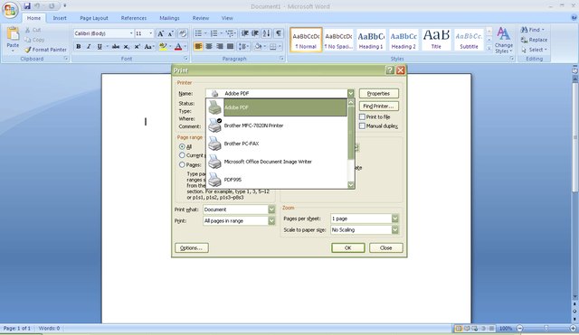This screenshot has height=335, width=579.
Task: Switch to the Review tab
Action: click(x=201, y=18)
